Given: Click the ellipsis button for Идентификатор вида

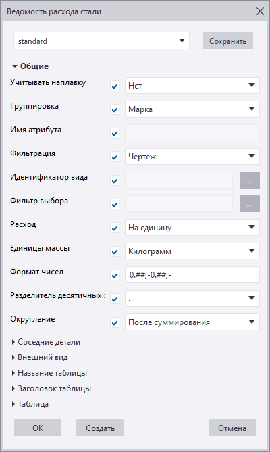Looking at the screenshot, I should tap(250, 180).
